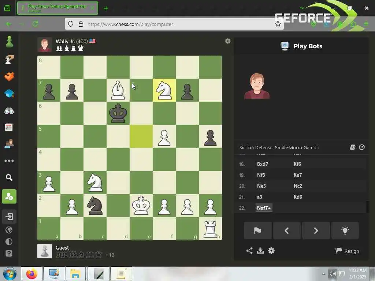
Task: Select move 22 Nxf7+ in the move list
Action: point(264,208)
